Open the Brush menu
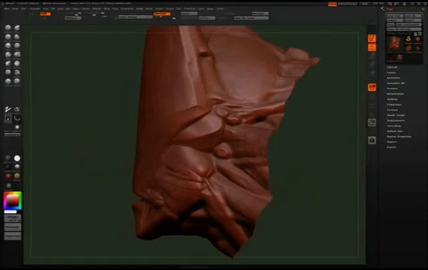Image resolution: width=428 pixels, height=270 pixels. [x=15, y=9]
